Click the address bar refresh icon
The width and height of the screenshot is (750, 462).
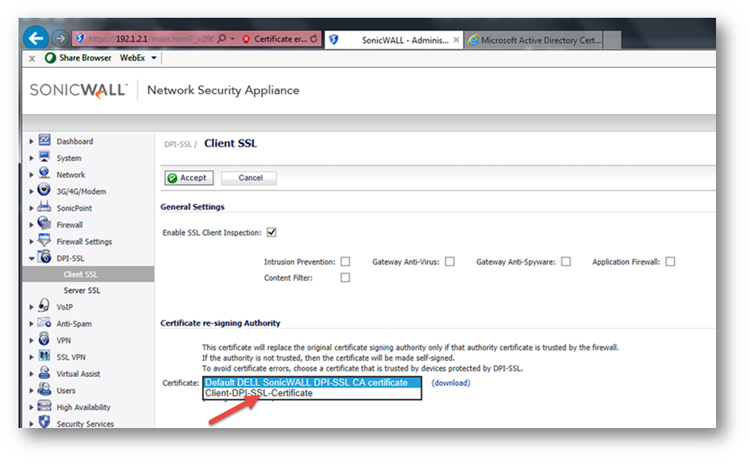pyautogui.click(x=314, y=39)
